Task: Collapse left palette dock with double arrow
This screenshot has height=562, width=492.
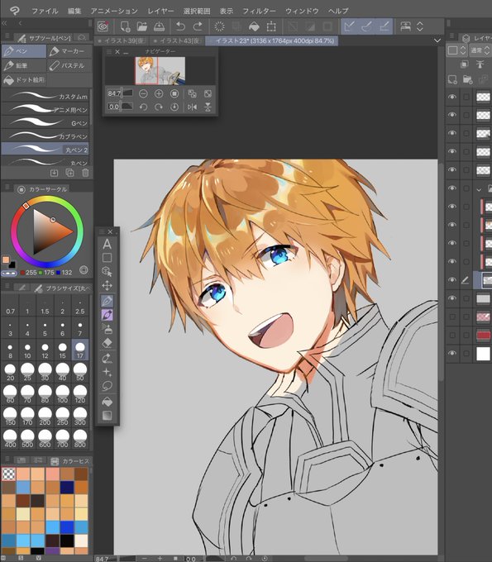Action: 4,23
